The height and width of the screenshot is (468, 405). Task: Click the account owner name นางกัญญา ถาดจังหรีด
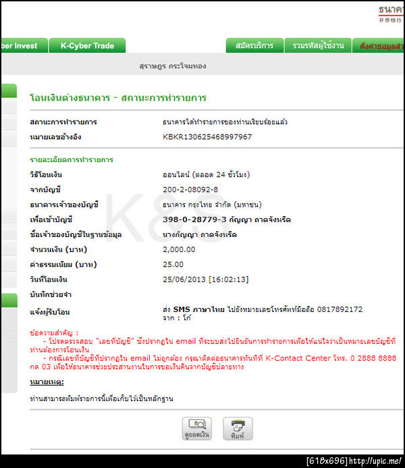click(x=200, y=234)
